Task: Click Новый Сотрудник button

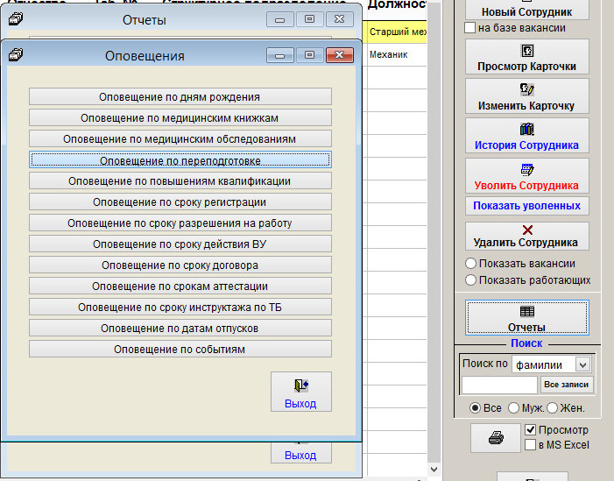Action: 526,10
